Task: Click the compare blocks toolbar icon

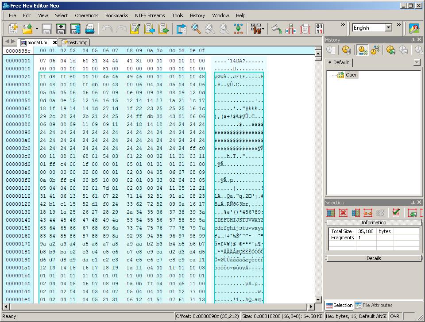Action: (290, 28)
